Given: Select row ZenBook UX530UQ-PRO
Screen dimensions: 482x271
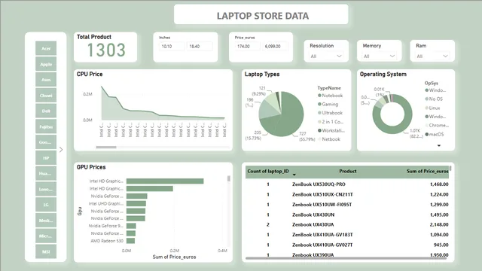Looking at the screenshot, I should [346, 184].
